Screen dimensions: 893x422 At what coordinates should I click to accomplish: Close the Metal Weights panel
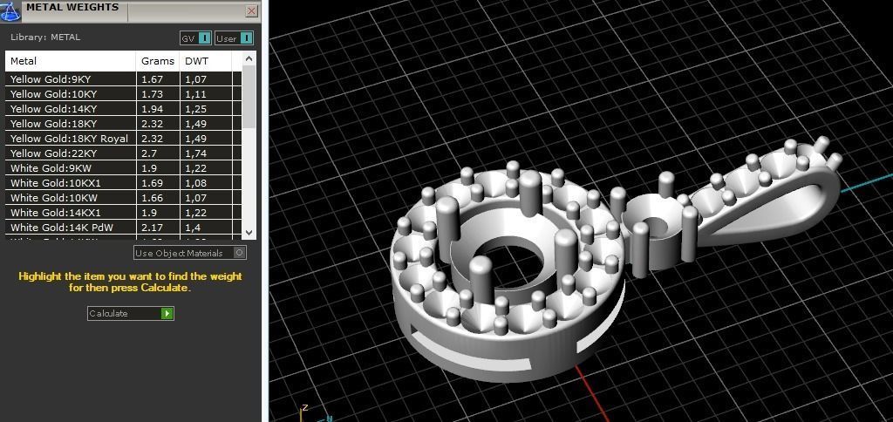[251, 10]
